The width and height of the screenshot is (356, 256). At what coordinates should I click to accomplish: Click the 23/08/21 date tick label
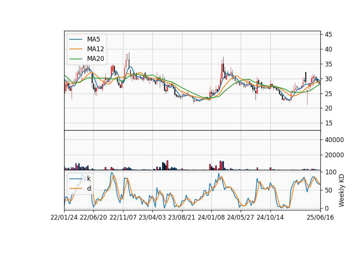click(x=182, y=217)
